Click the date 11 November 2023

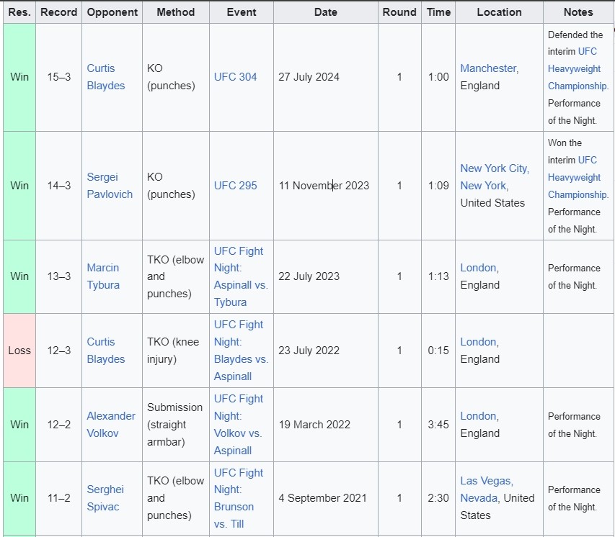pos(324,186)
